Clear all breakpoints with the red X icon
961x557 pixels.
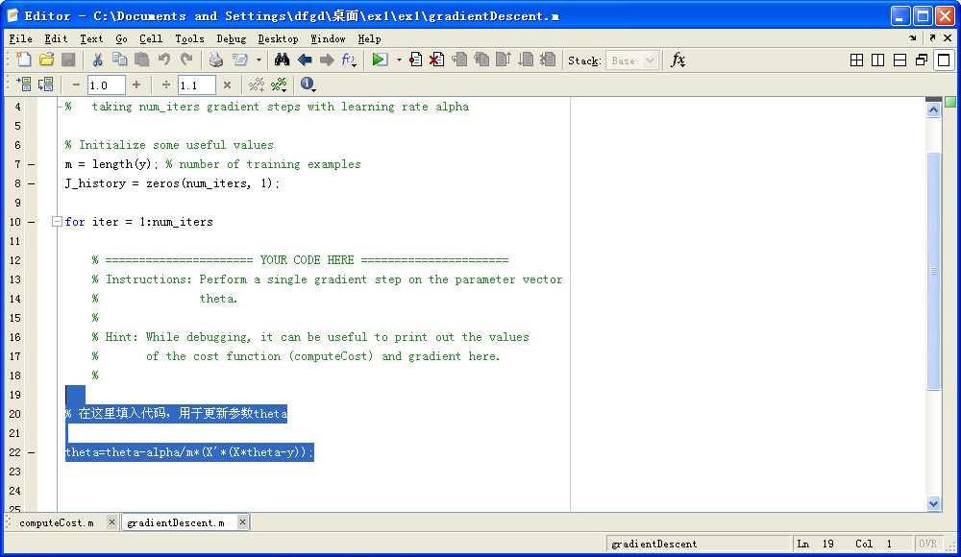436,61
